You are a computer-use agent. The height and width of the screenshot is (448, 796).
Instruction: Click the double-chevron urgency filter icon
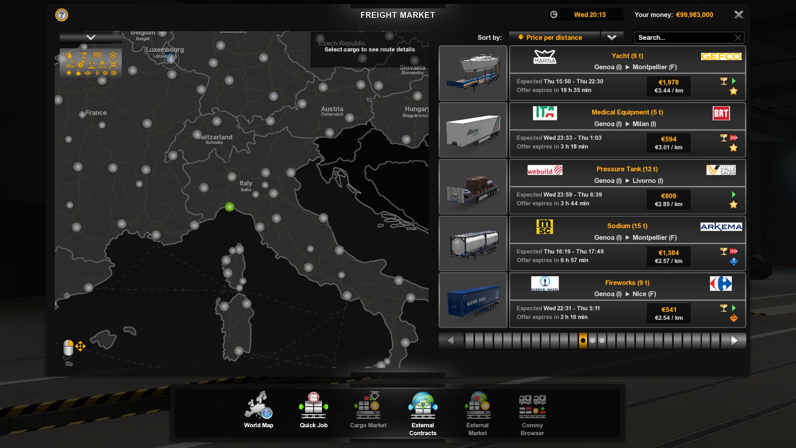pyautogui.click(x=105, y=73)
